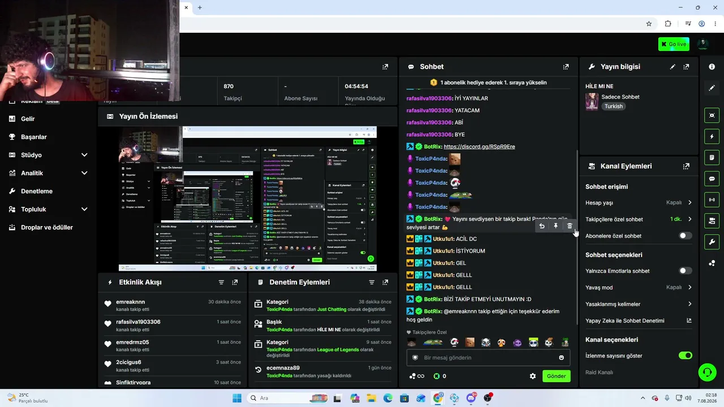Click username Utku1u1 on ACİL DC message
The width and height of the screenshot is (724, 407).
point(443,239)
